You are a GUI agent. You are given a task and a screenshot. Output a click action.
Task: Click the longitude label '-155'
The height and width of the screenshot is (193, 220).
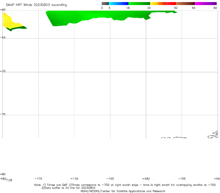182,178
